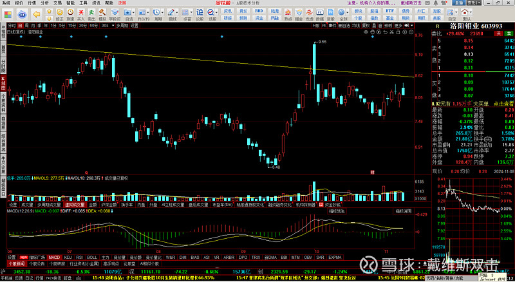Click the 点击查看 link
The image size is (515, 282).
(x=504, y=104)
